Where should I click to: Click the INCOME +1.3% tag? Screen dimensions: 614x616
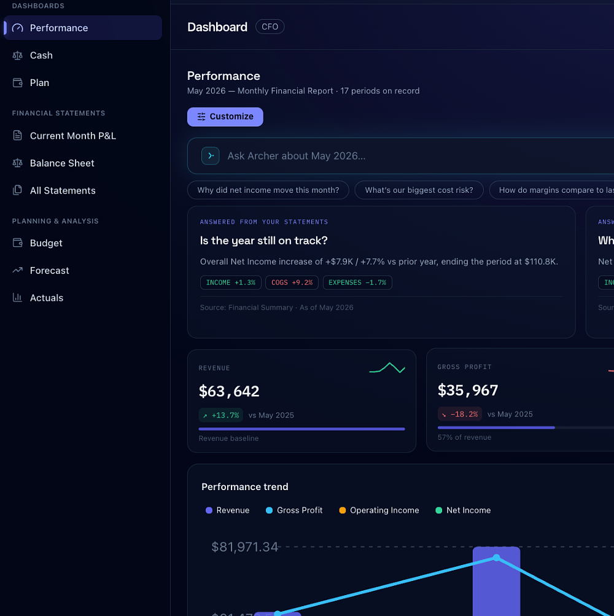click(x=231, y=283)
